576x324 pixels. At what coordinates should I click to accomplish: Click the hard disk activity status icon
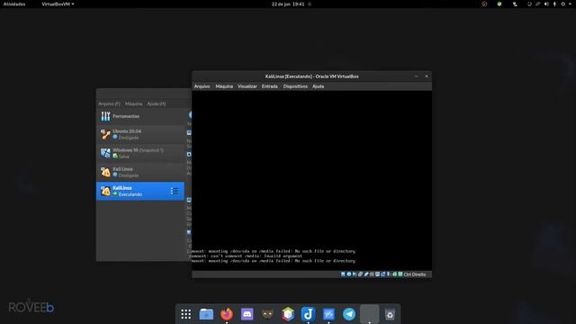[x=343, y=274]
